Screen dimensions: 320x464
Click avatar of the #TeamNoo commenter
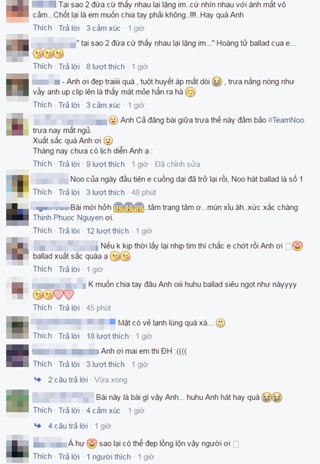coord(17,124)
